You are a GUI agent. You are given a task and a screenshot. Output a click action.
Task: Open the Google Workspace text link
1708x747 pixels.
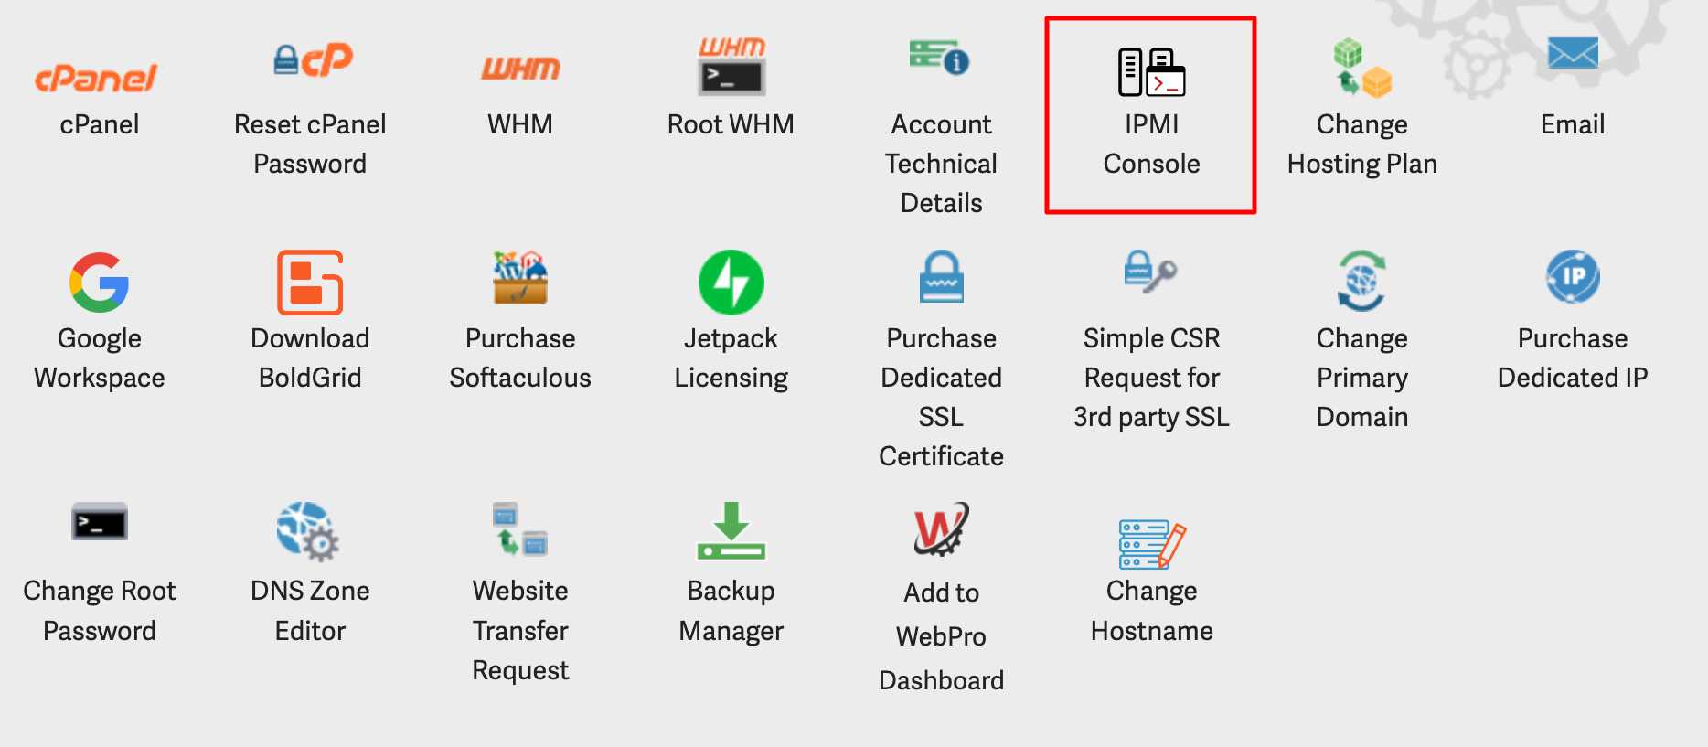click(100, 357)
